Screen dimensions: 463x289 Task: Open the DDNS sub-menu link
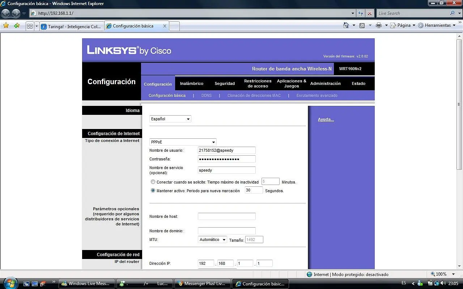pyautogui.click(x=207, y=95)
